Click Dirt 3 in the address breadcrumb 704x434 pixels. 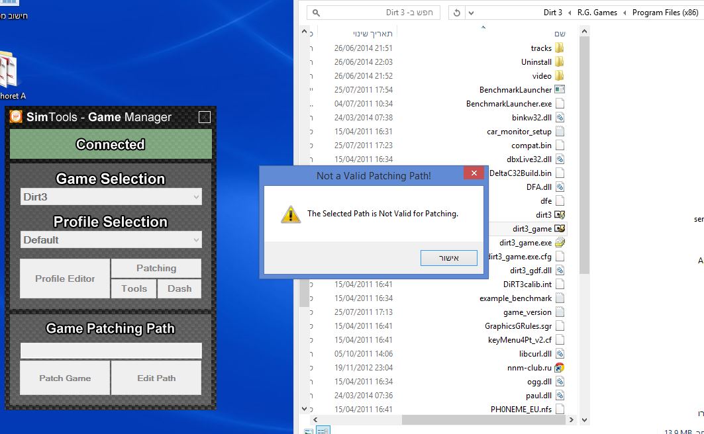553,13
